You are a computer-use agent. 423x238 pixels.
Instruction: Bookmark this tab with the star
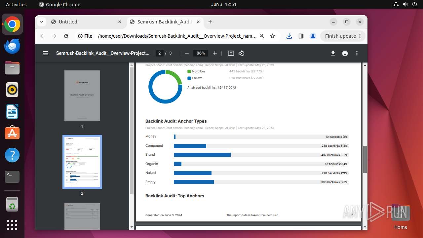pyautogui.click(x=273, y=36)
